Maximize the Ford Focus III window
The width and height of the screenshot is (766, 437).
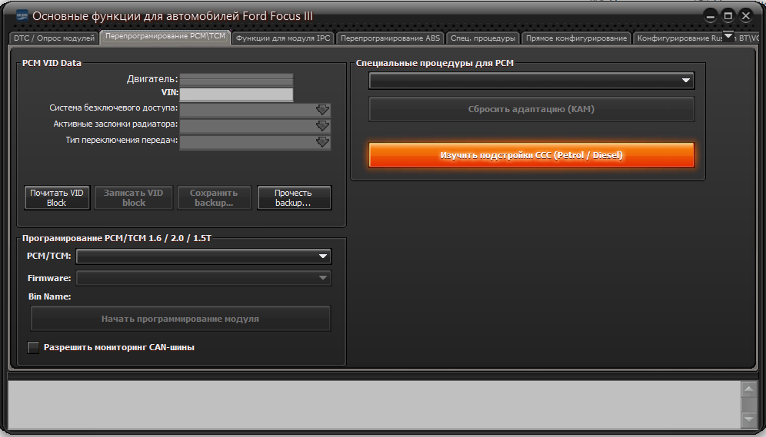pos(728,15)
